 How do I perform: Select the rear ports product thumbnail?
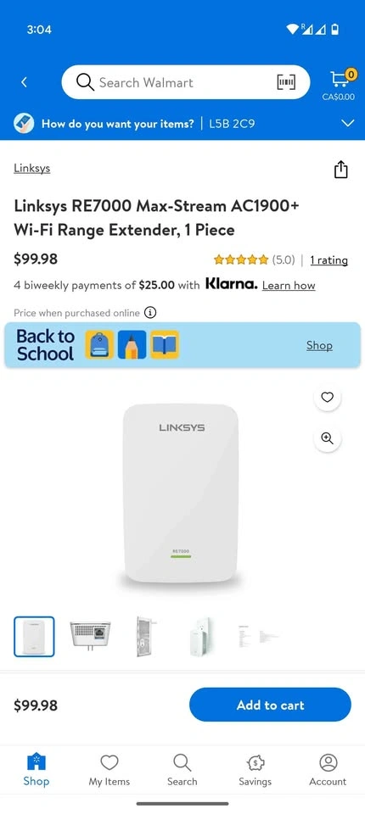tap(89, 637)
